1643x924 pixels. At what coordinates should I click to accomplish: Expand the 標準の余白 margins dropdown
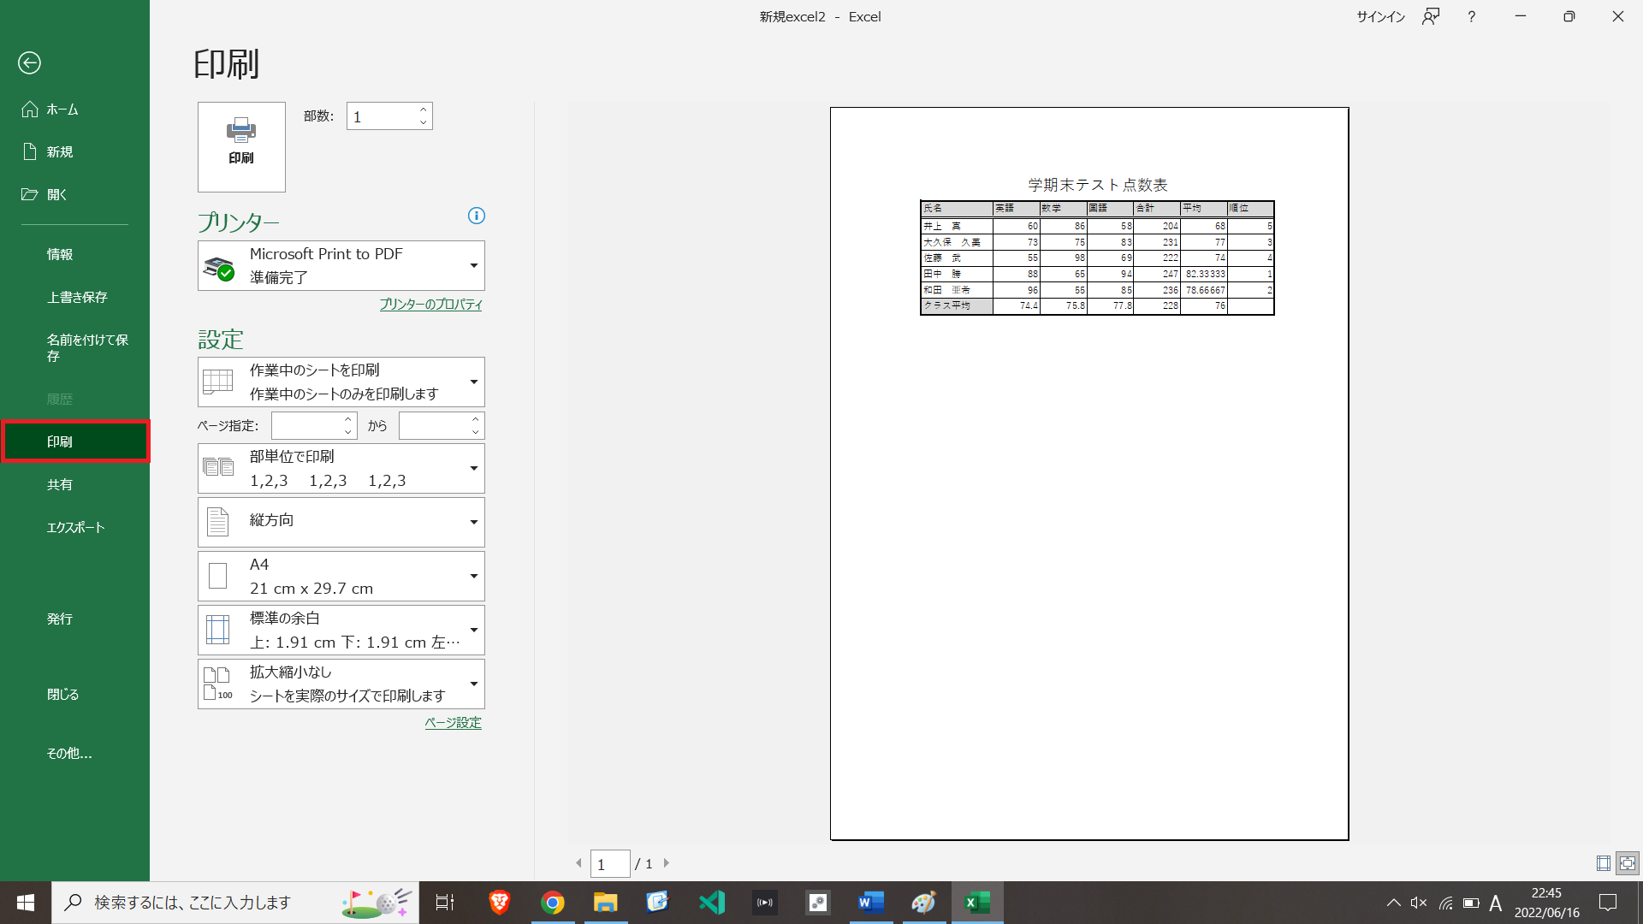coord(341,630)
